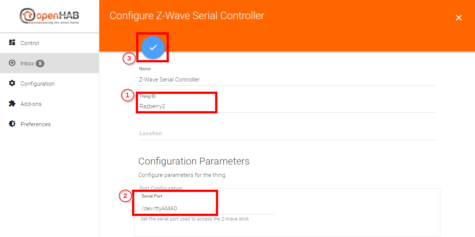This screenshot has height=237, width=475.
Task: Click the Configure Z-Wave Serial Controller title
Action: click(x=187, y=15)
